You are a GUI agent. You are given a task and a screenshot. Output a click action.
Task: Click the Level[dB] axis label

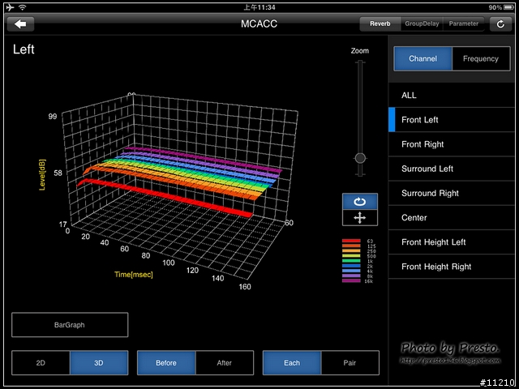coord(42,175)
